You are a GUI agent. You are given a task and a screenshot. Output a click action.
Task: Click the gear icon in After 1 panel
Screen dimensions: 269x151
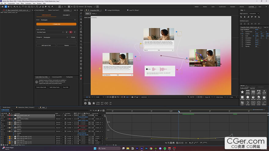tap(85, 103)
